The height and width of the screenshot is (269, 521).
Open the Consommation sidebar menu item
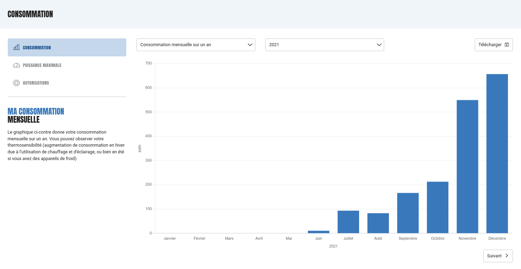pyautogui.click(x=67, y=47)
